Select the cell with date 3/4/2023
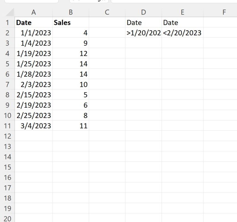 click(x=33, y=126)
